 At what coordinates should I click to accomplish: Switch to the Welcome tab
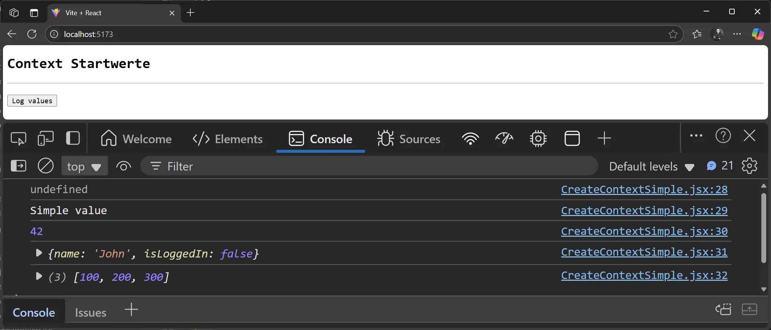pyautogui.click(x=136, y=139)
